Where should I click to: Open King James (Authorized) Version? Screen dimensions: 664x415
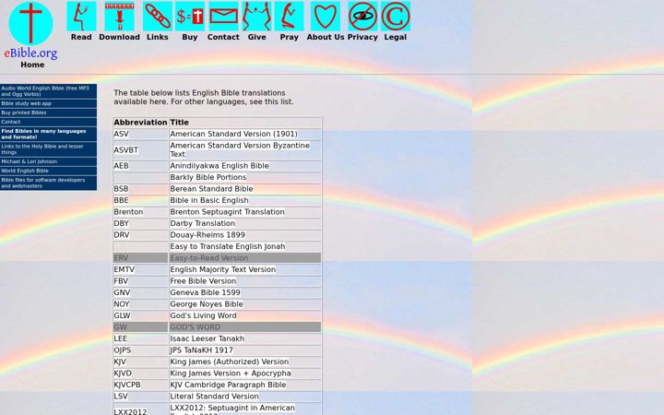(229, 362)
